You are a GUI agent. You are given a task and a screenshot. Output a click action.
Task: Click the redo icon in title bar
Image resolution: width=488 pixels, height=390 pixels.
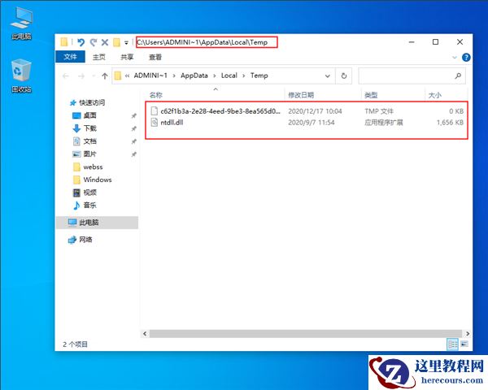(x=94, y=42)
